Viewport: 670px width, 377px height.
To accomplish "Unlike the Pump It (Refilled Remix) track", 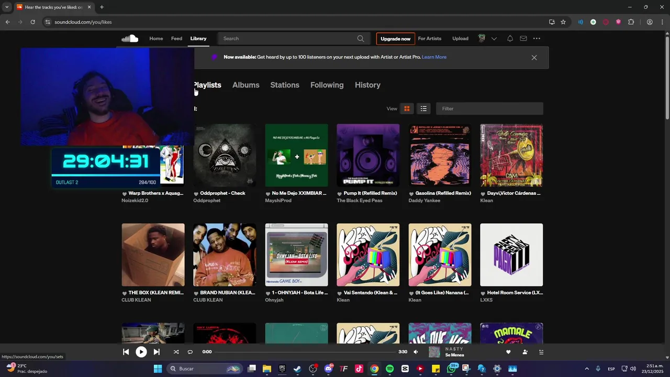I will [x=340, y=194].
